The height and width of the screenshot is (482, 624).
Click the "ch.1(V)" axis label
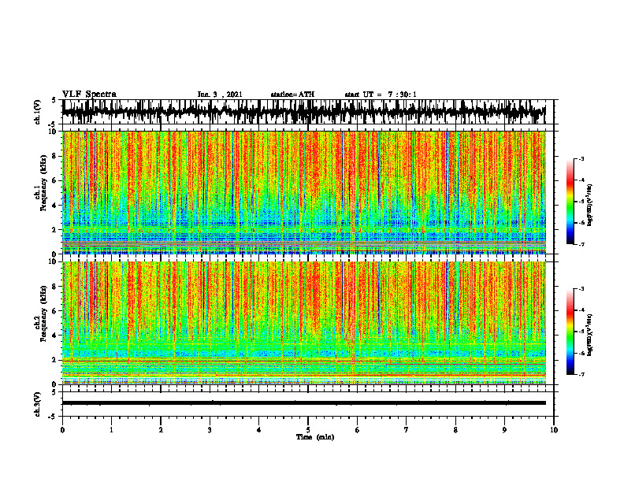(37, 112)
